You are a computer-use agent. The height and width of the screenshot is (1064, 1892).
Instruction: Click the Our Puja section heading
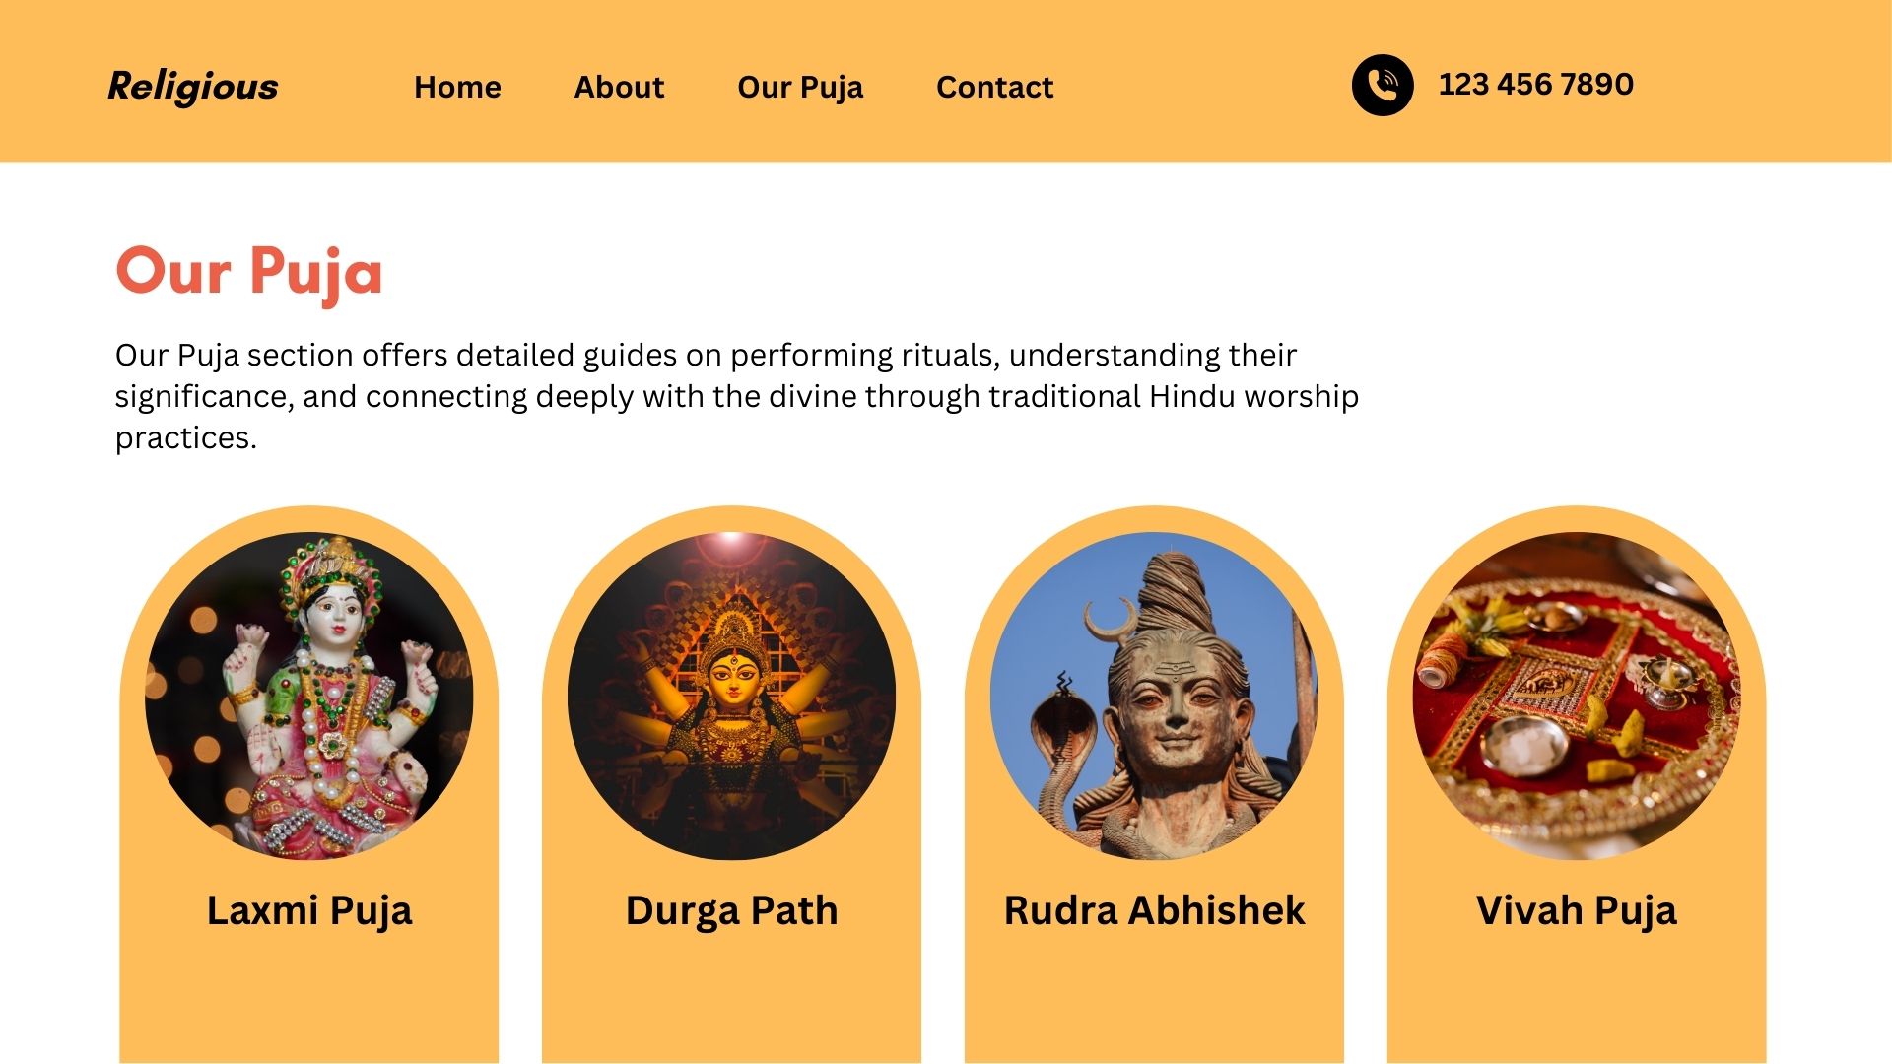[x=248, y=273]
